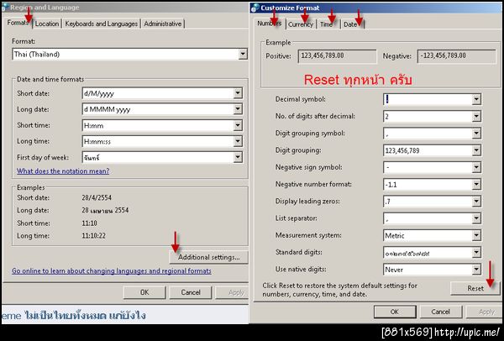
Task: Click the Negative example value field
Action: tap(457, 56)
